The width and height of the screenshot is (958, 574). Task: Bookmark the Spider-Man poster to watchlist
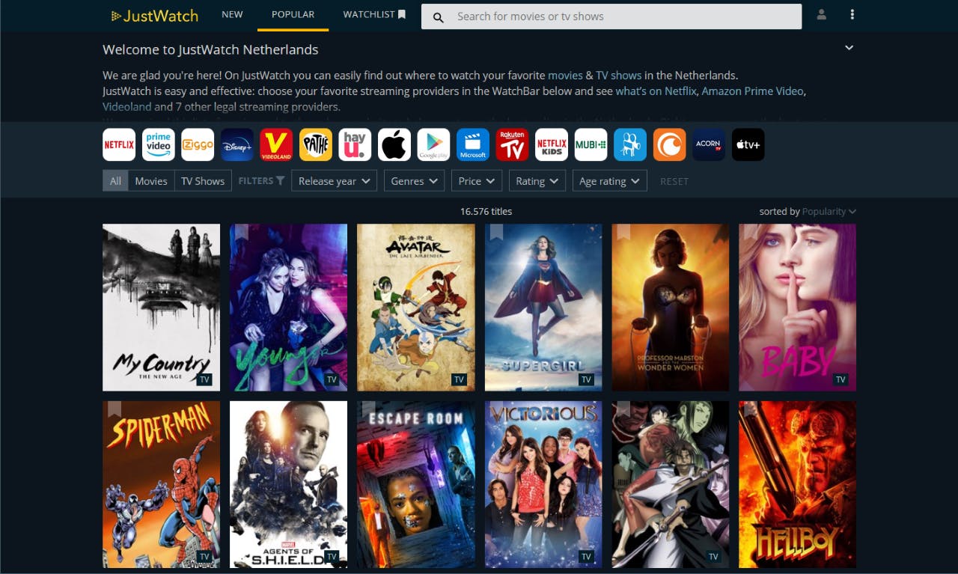click(x=114, y=409)
